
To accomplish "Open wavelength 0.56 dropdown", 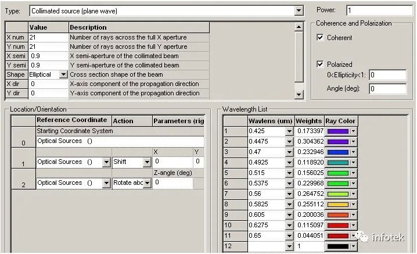I will pos(289,194).
